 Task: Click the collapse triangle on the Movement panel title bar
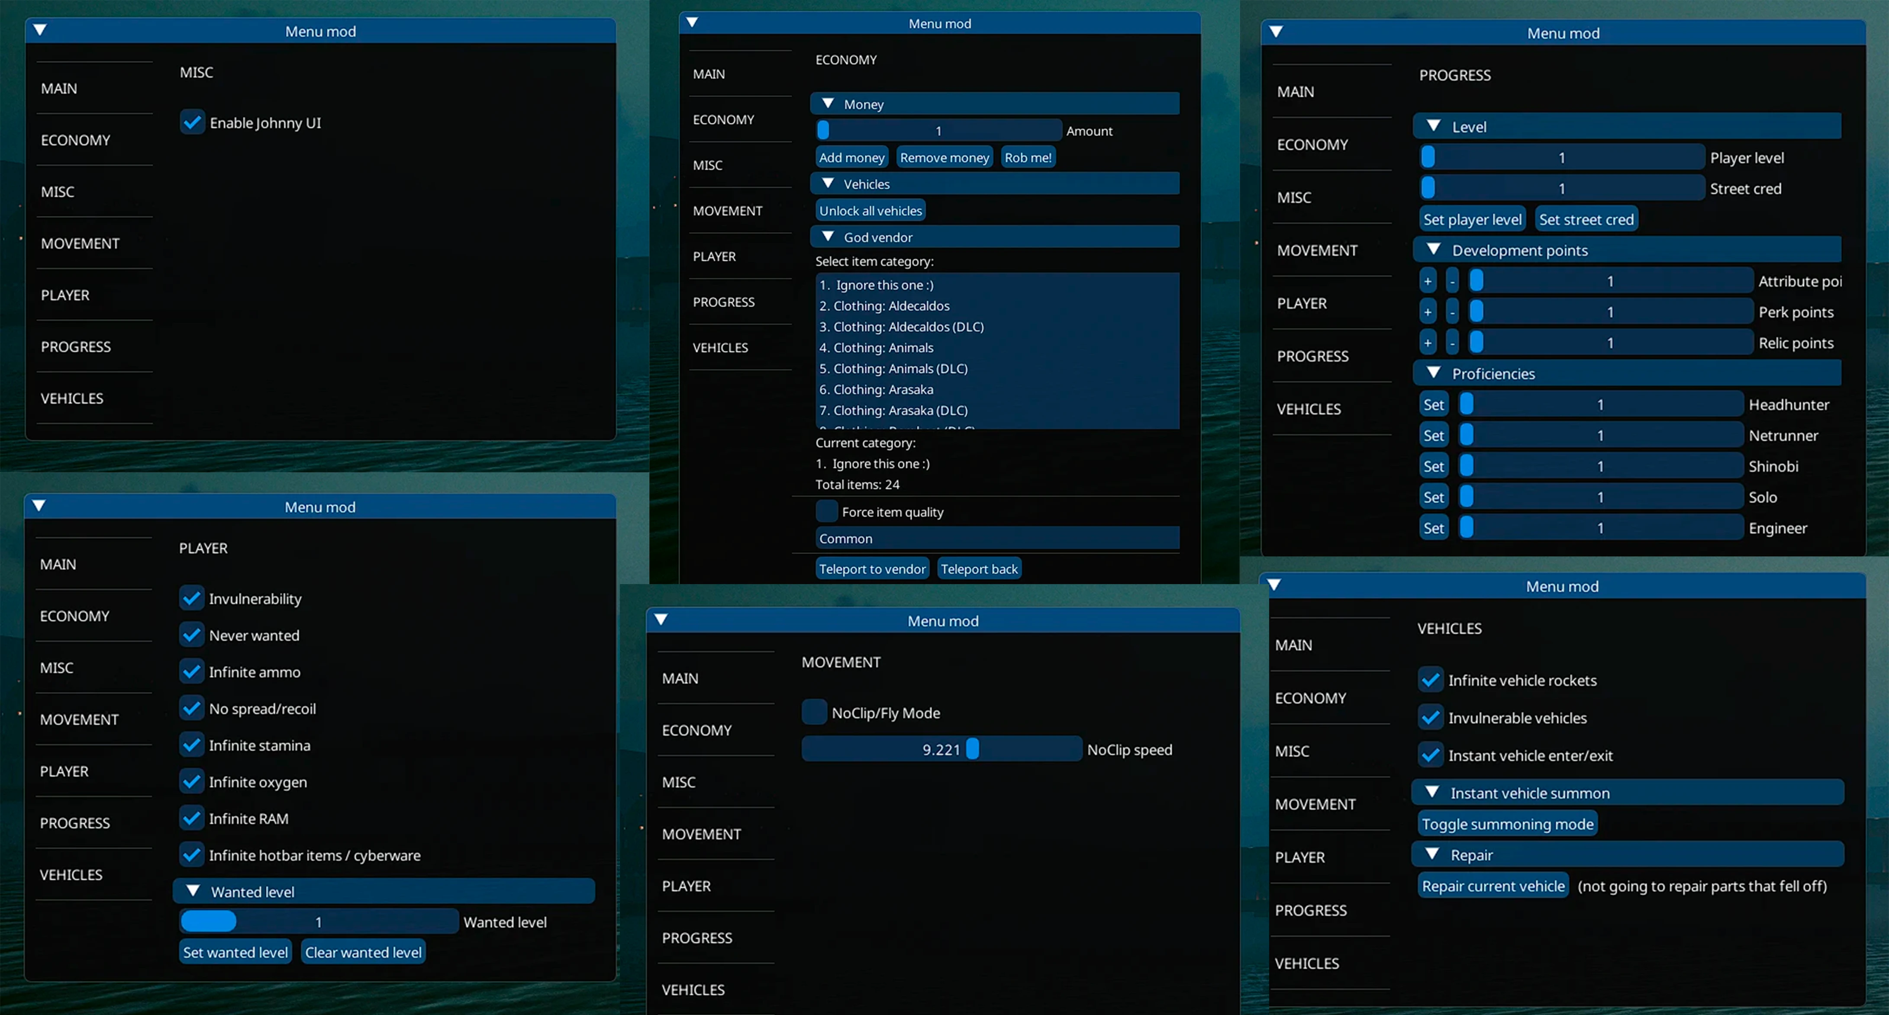tap(661, 619)
